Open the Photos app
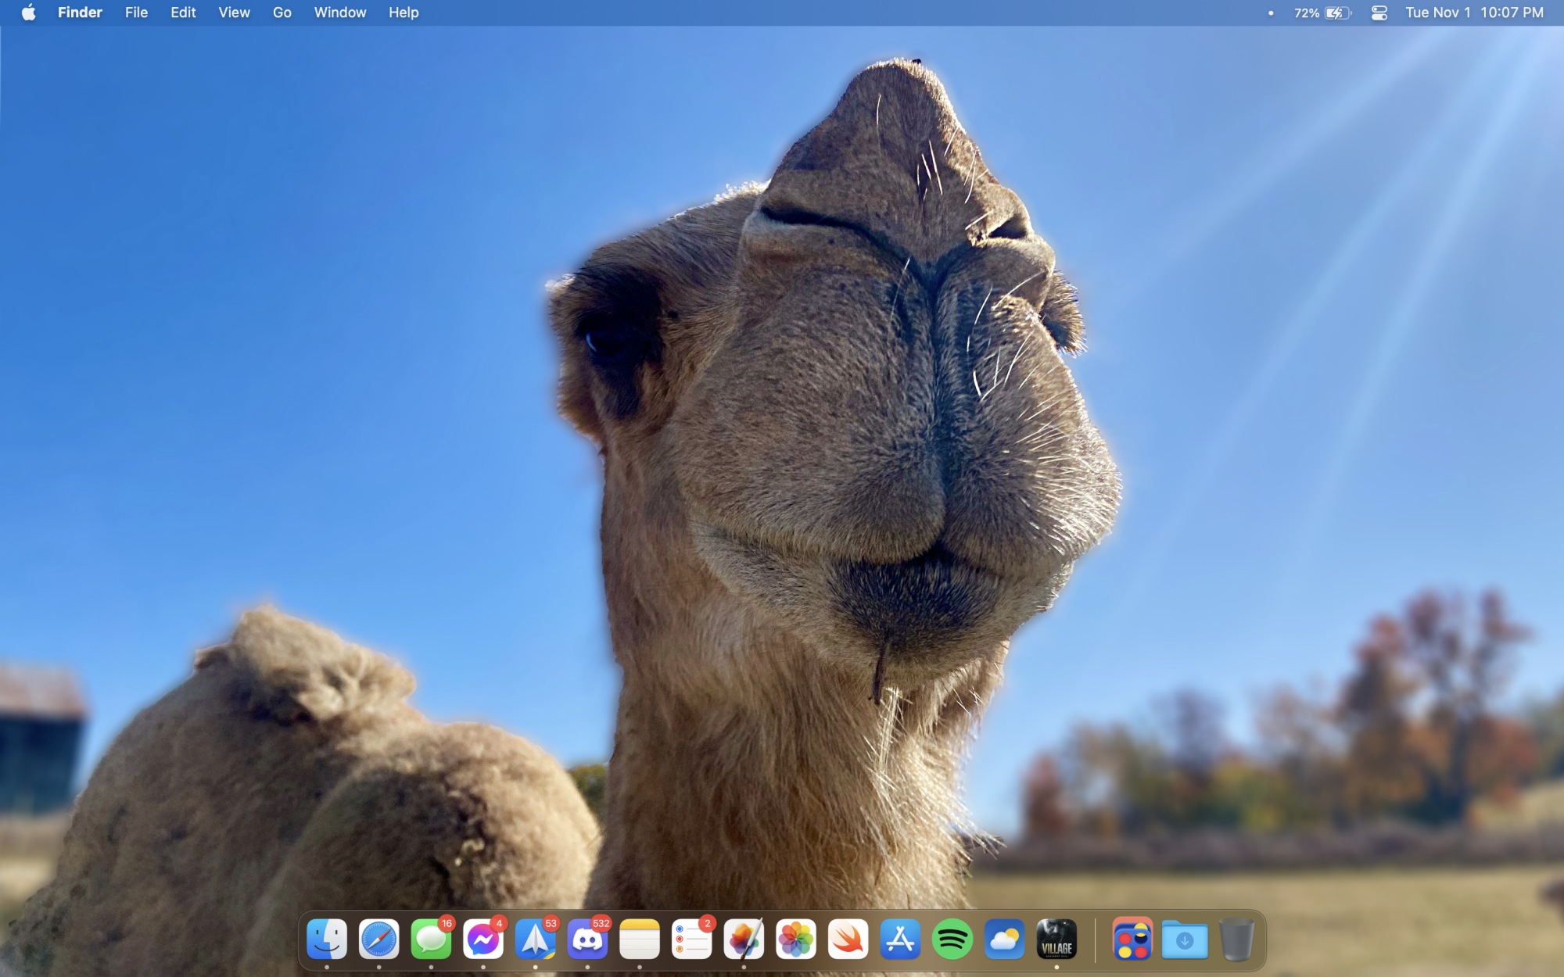The height and width of the screenshot is (977, 1564). pyautogui.click(x=796, y=939)
